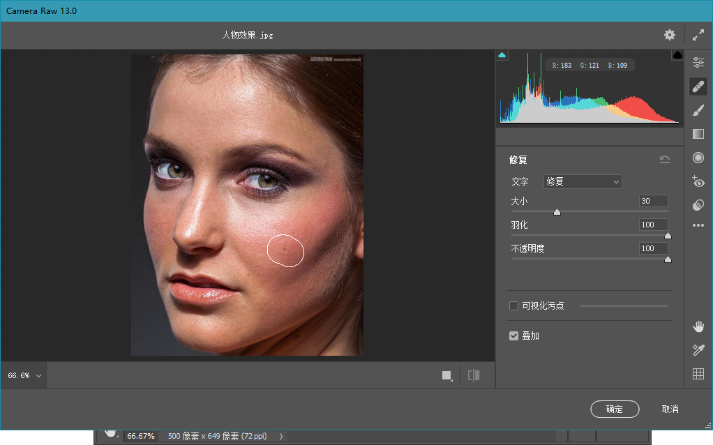This screenshot has width=713, height=445.
Task: Toggle the grid overlay icon
Action: [x=698, y=374]
